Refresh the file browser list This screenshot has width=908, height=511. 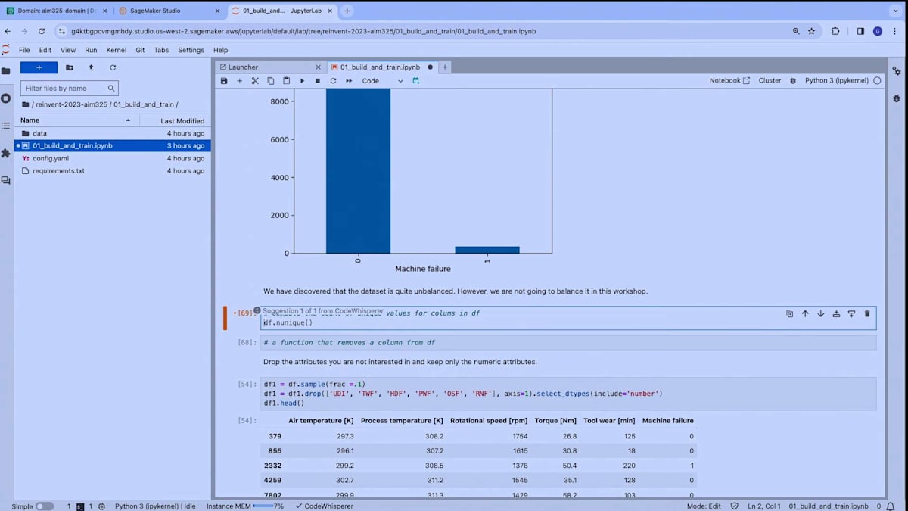tap(113, 67)
